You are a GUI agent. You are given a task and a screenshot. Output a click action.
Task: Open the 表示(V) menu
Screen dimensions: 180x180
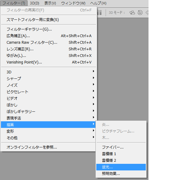point(50,3)
